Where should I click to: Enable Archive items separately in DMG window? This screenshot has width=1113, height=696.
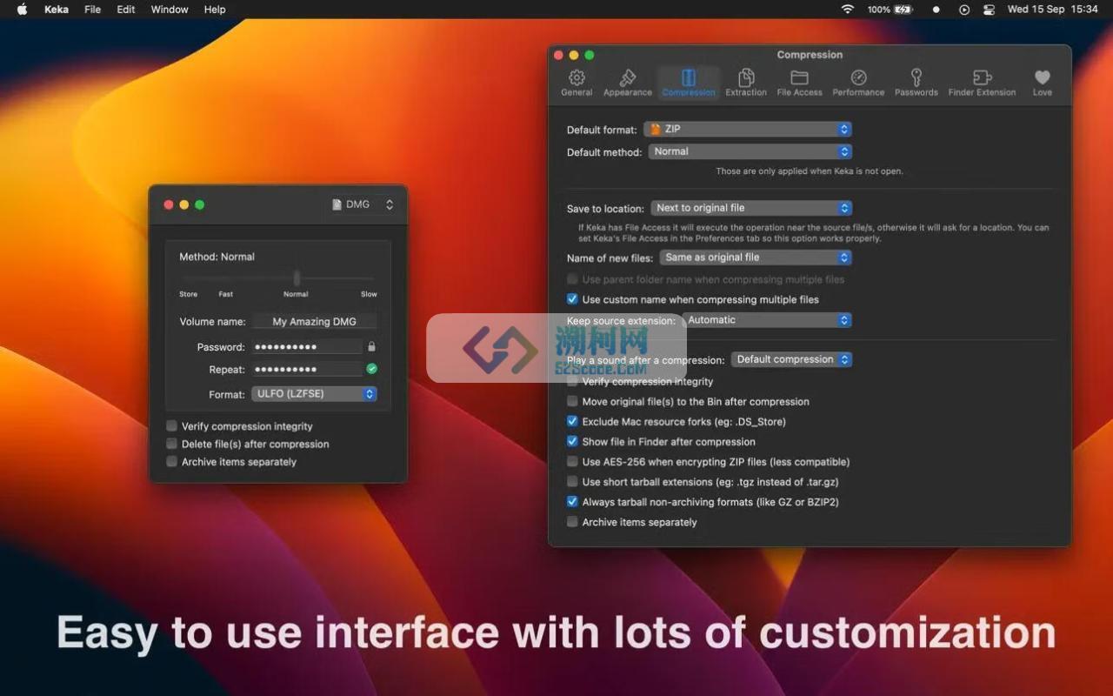click(x=172, y=462)
